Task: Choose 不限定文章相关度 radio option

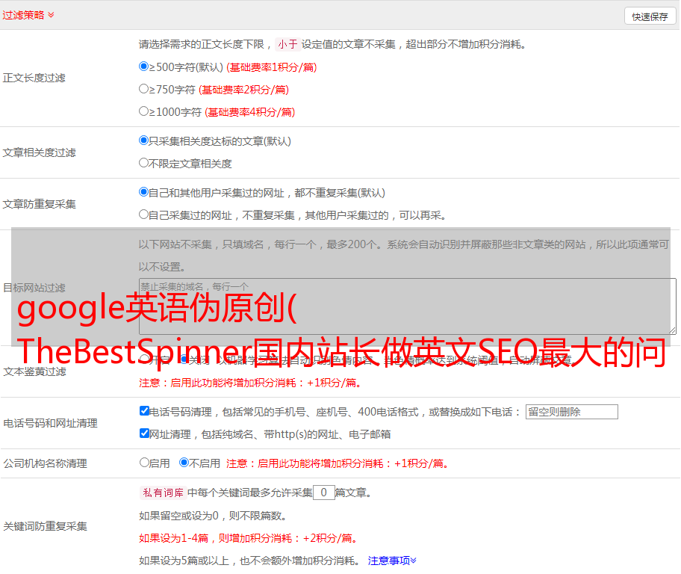Action: pos(143,163)
